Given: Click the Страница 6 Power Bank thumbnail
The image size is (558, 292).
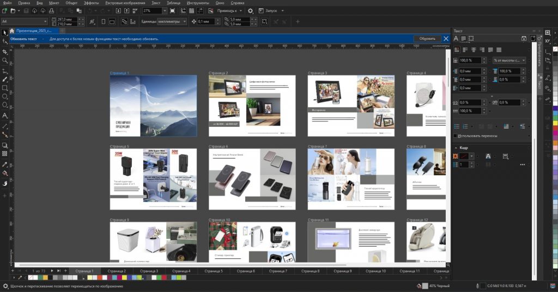Looking at the screenshot, I should [x=252, y=179].
